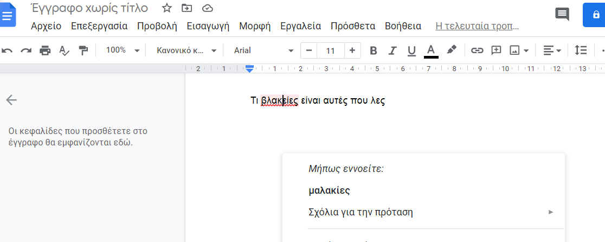Click the font size input field

[x=330, y=50]
